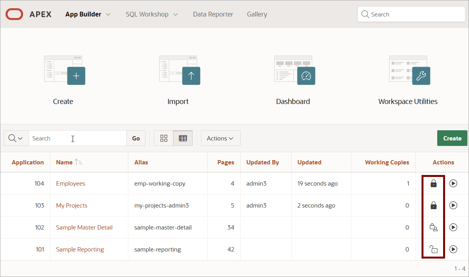469x277 pixels.
Task: Focus the top header Search field
Action: click(411, 14)
